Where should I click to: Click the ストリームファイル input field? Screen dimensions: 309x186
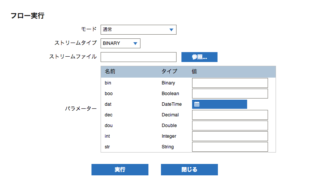click(138, 57)
